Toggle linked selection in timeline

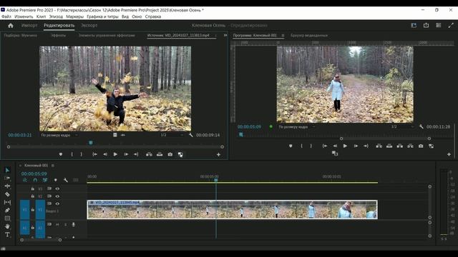point(45,180)
